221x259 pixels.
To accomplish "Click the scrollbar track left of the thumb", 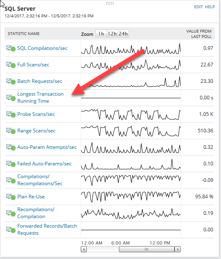I will click(103, 249).
